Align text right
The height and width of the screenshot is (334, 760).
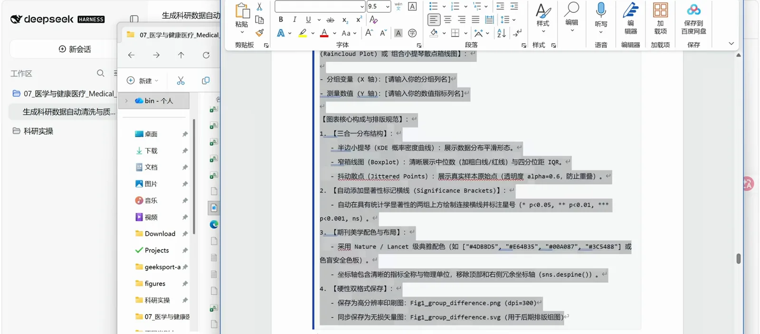coord(461,19)
